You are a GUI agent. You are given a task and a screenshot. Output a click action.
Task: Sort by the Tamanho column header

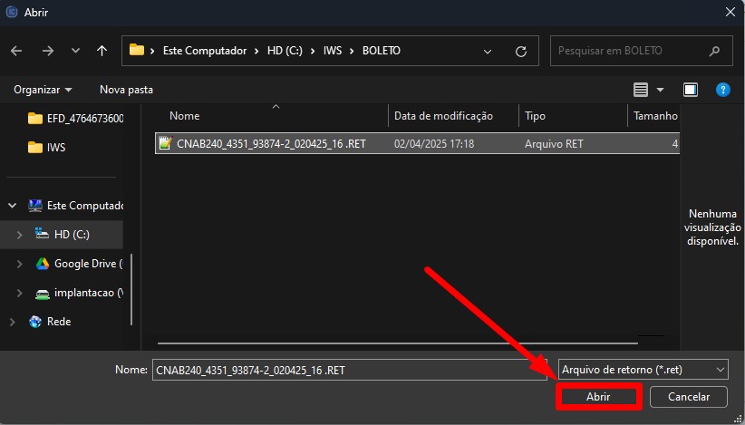click(654, 116)
